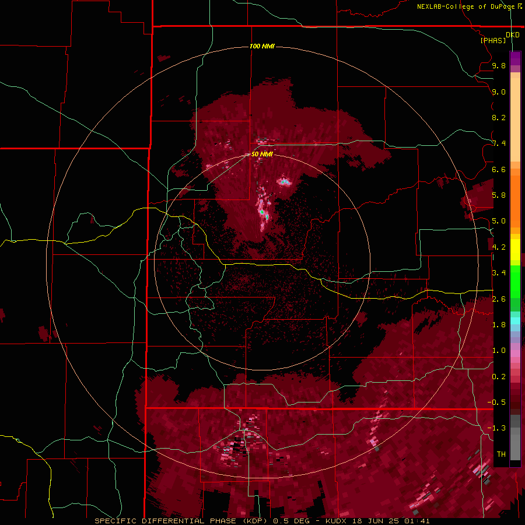Click the purple band atop the color bar
This screenshot has width=525, height=525.
pos(515,58)
